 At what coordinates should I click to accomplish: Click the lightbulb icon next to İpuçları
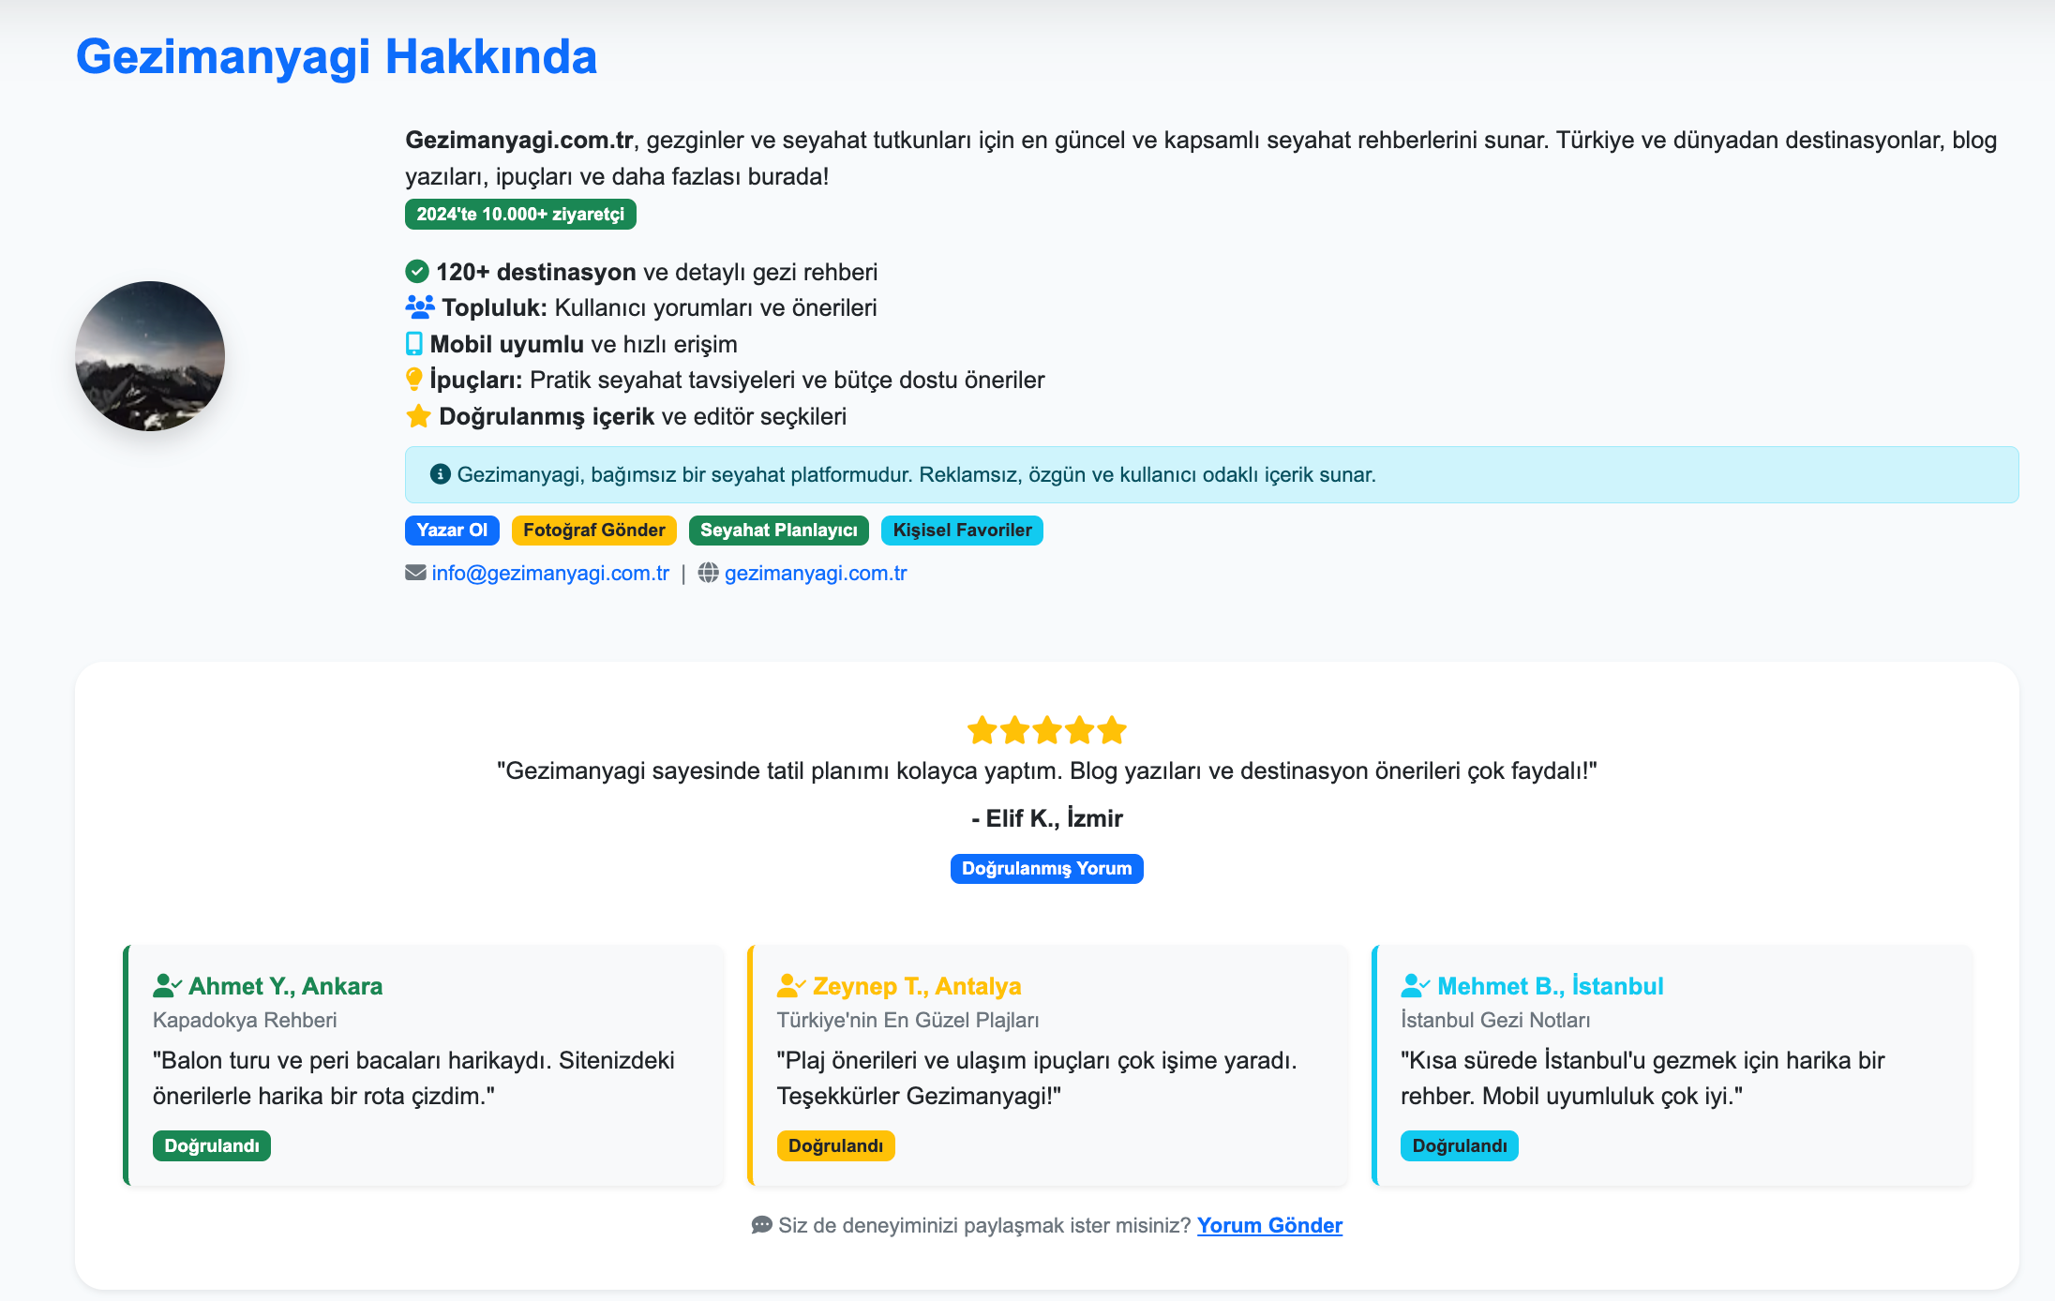pos(413,380)
